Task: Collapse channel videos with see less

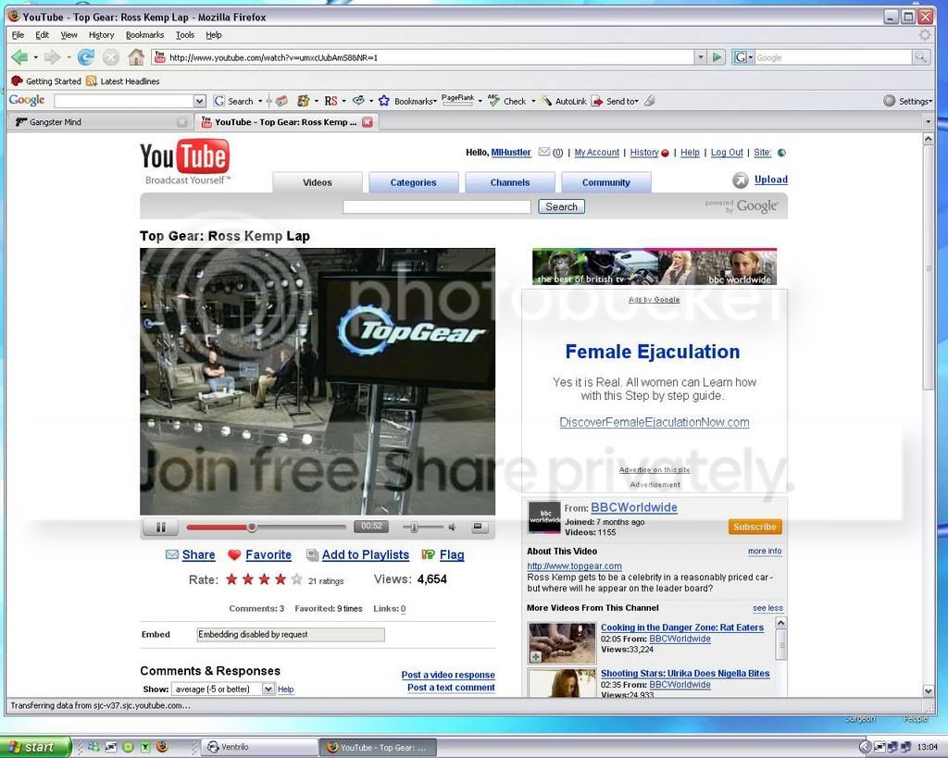Action: (x=767, y=608)
